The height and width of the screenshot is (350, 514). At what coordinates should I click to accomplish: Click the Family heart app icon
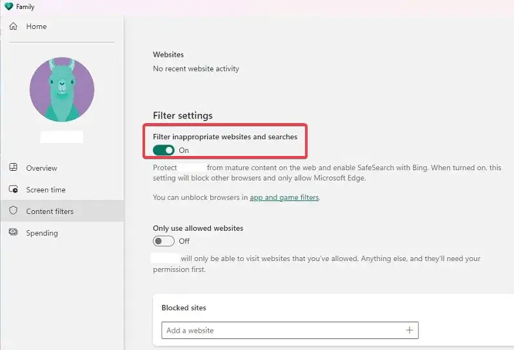coord(8,7)
